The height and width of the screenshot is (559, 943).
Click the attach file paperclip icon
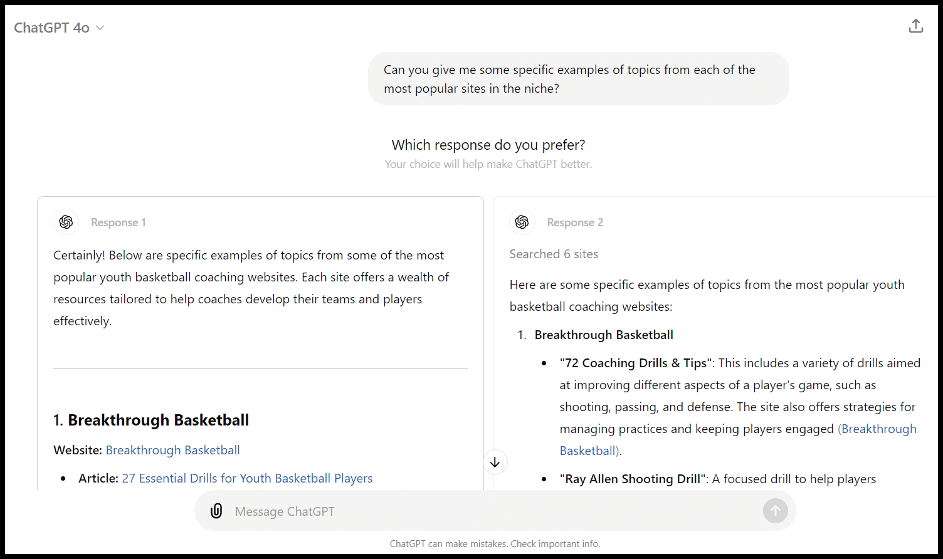click(x=216, y=511)
